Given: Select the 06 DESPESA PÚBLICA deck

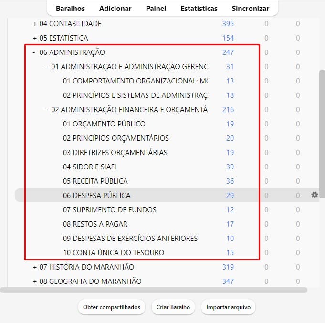Looking at the screenshot, I should click(x=97, y=196).
